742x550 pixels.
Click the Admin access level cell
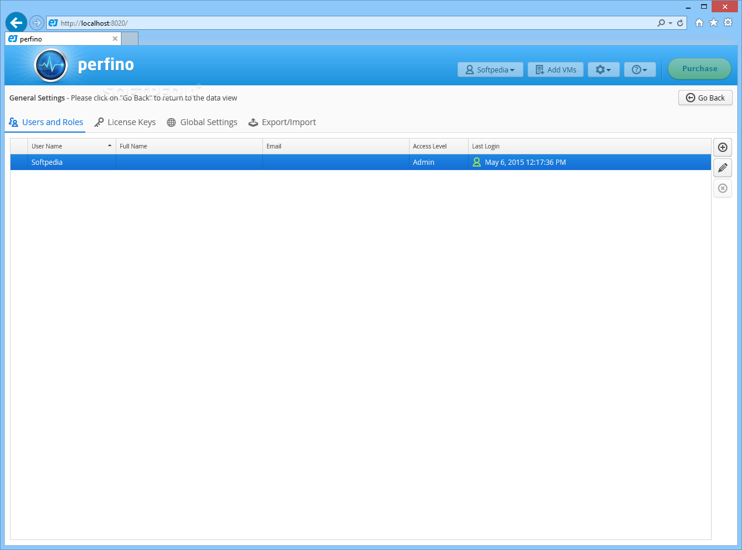[x=439, y=162]
